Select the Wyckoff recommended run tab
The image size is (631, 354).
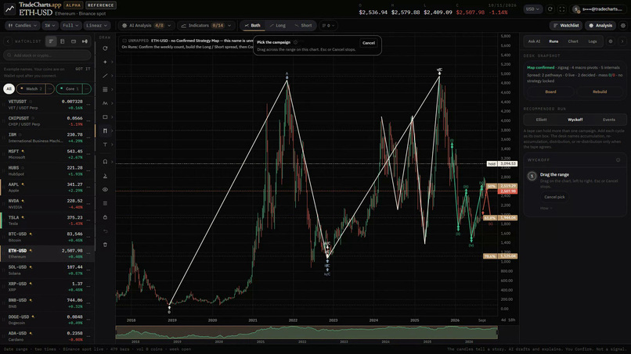[575, 120]
